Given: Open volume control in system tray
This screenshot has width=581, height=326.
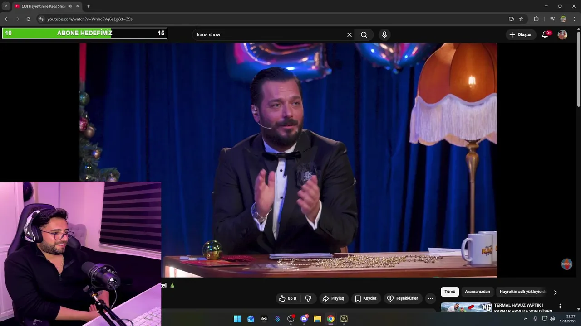Looking at the screenshot, I should [552, 319].
